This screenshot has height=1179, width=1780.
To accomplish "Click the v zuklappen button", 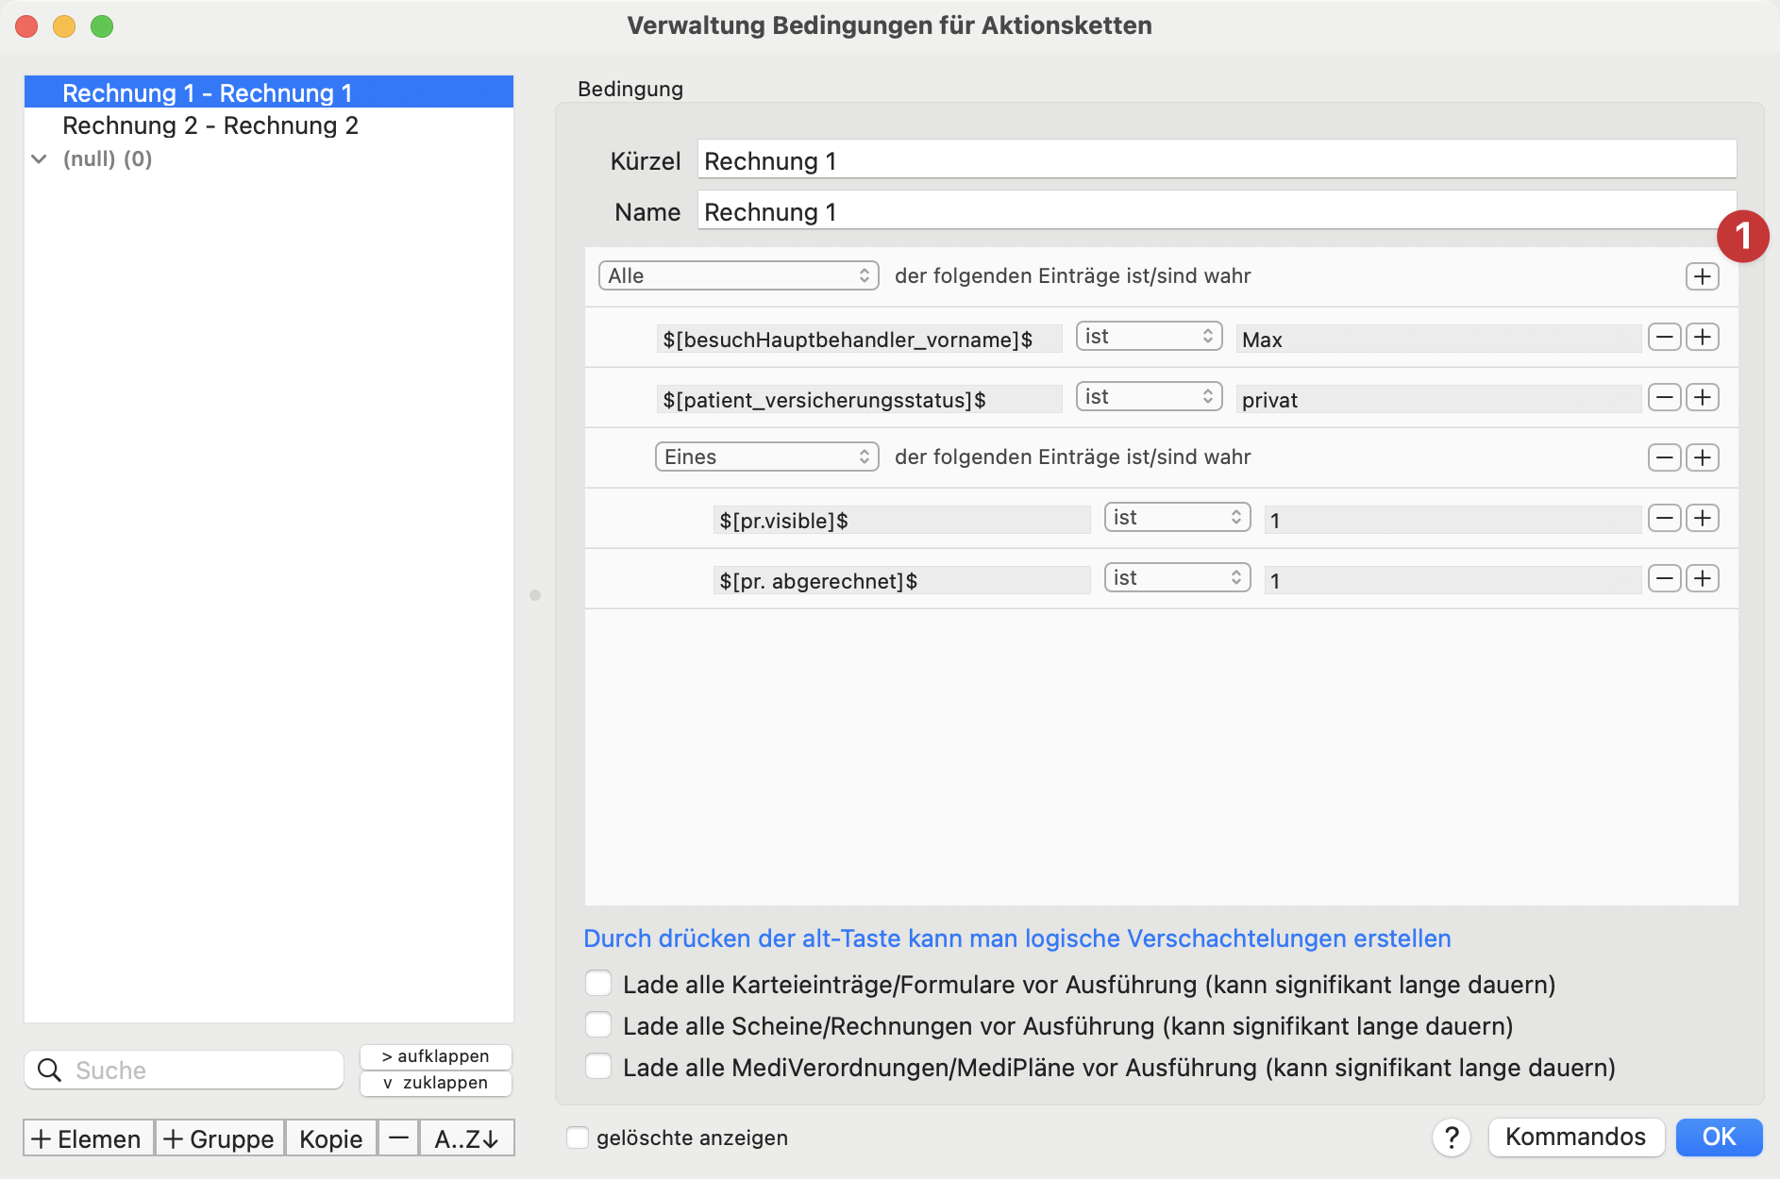I will pyautogui.click(x=436, y=1083).
